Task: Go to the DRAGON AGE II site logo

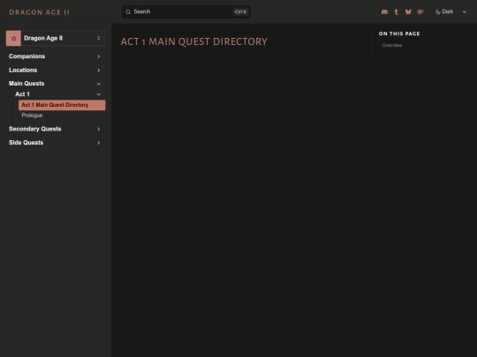Action: click(x=39, y=12)
